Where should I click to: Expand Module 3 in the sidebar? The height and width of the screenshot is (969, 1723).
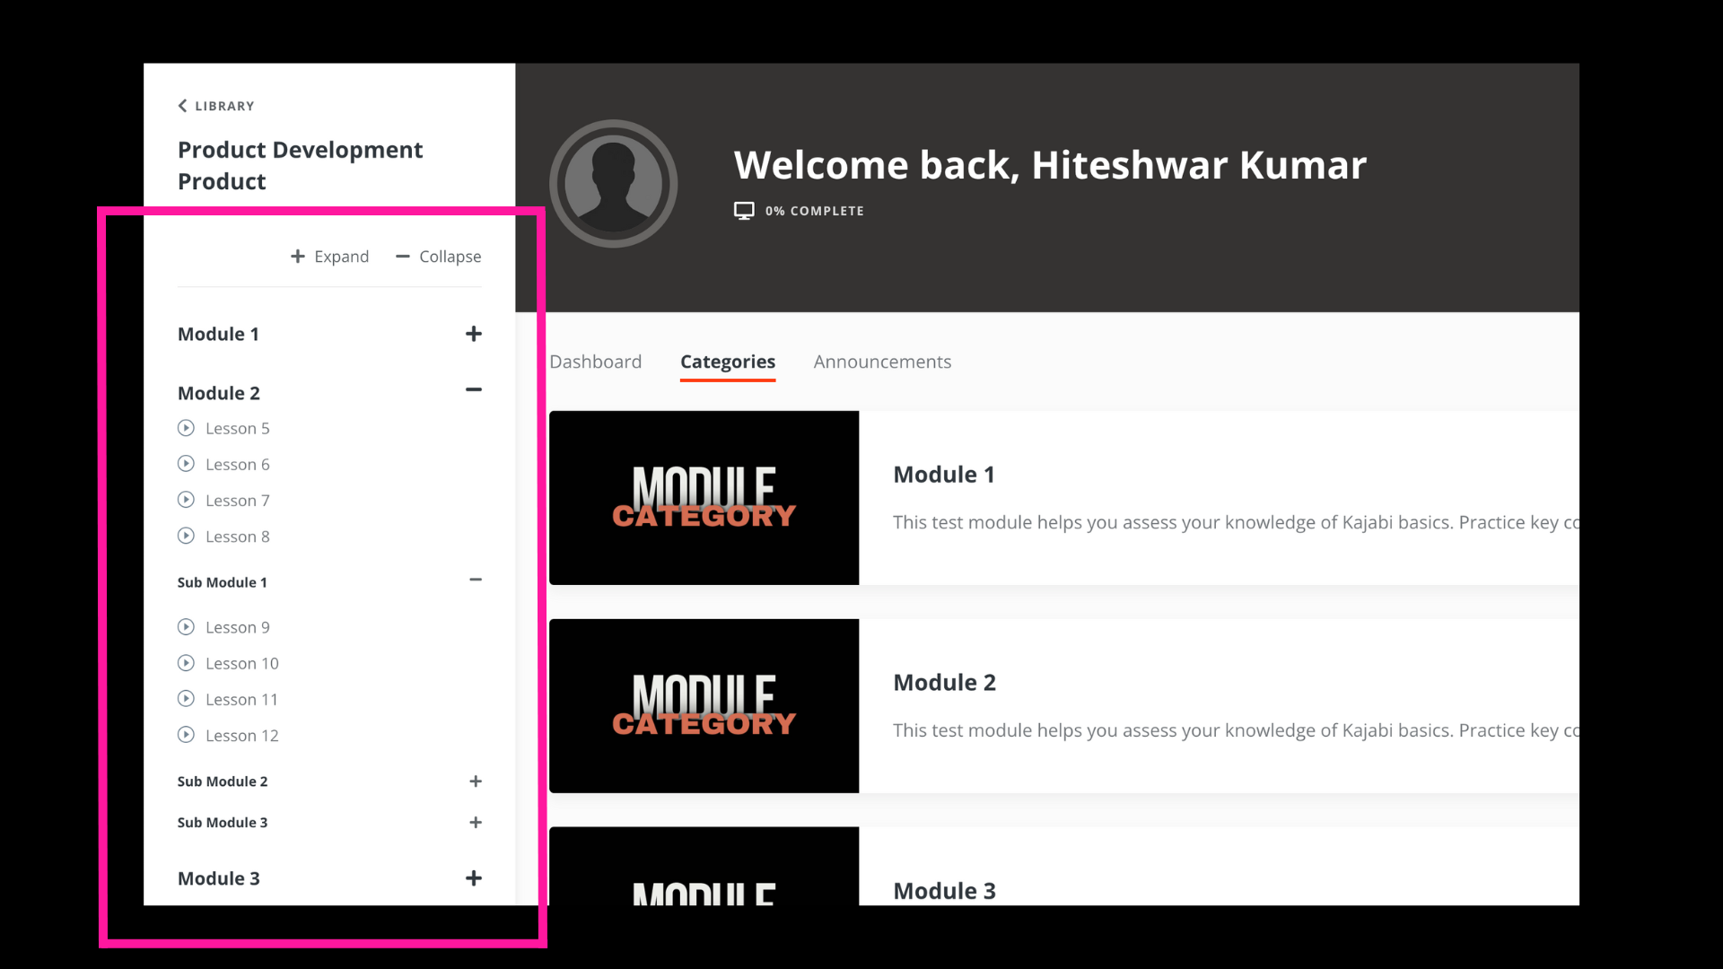point(474,878)
